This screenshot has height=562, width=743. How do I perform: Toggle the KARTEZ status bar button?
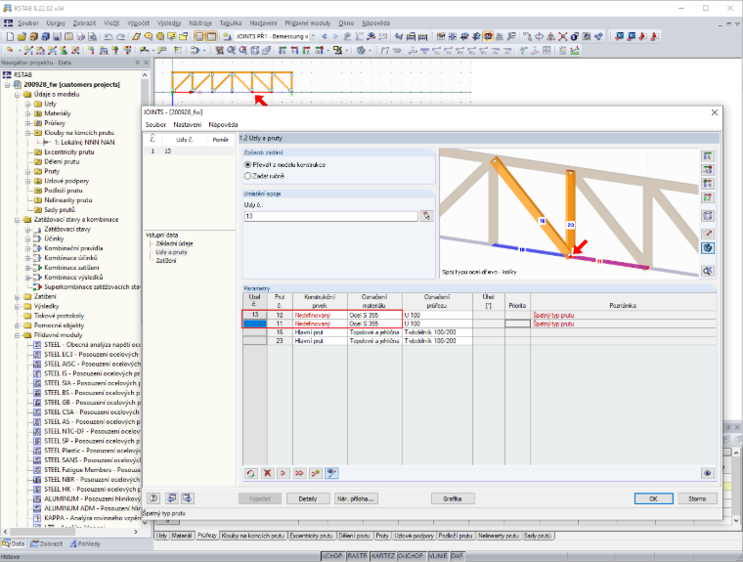click(x=383, y=556)
